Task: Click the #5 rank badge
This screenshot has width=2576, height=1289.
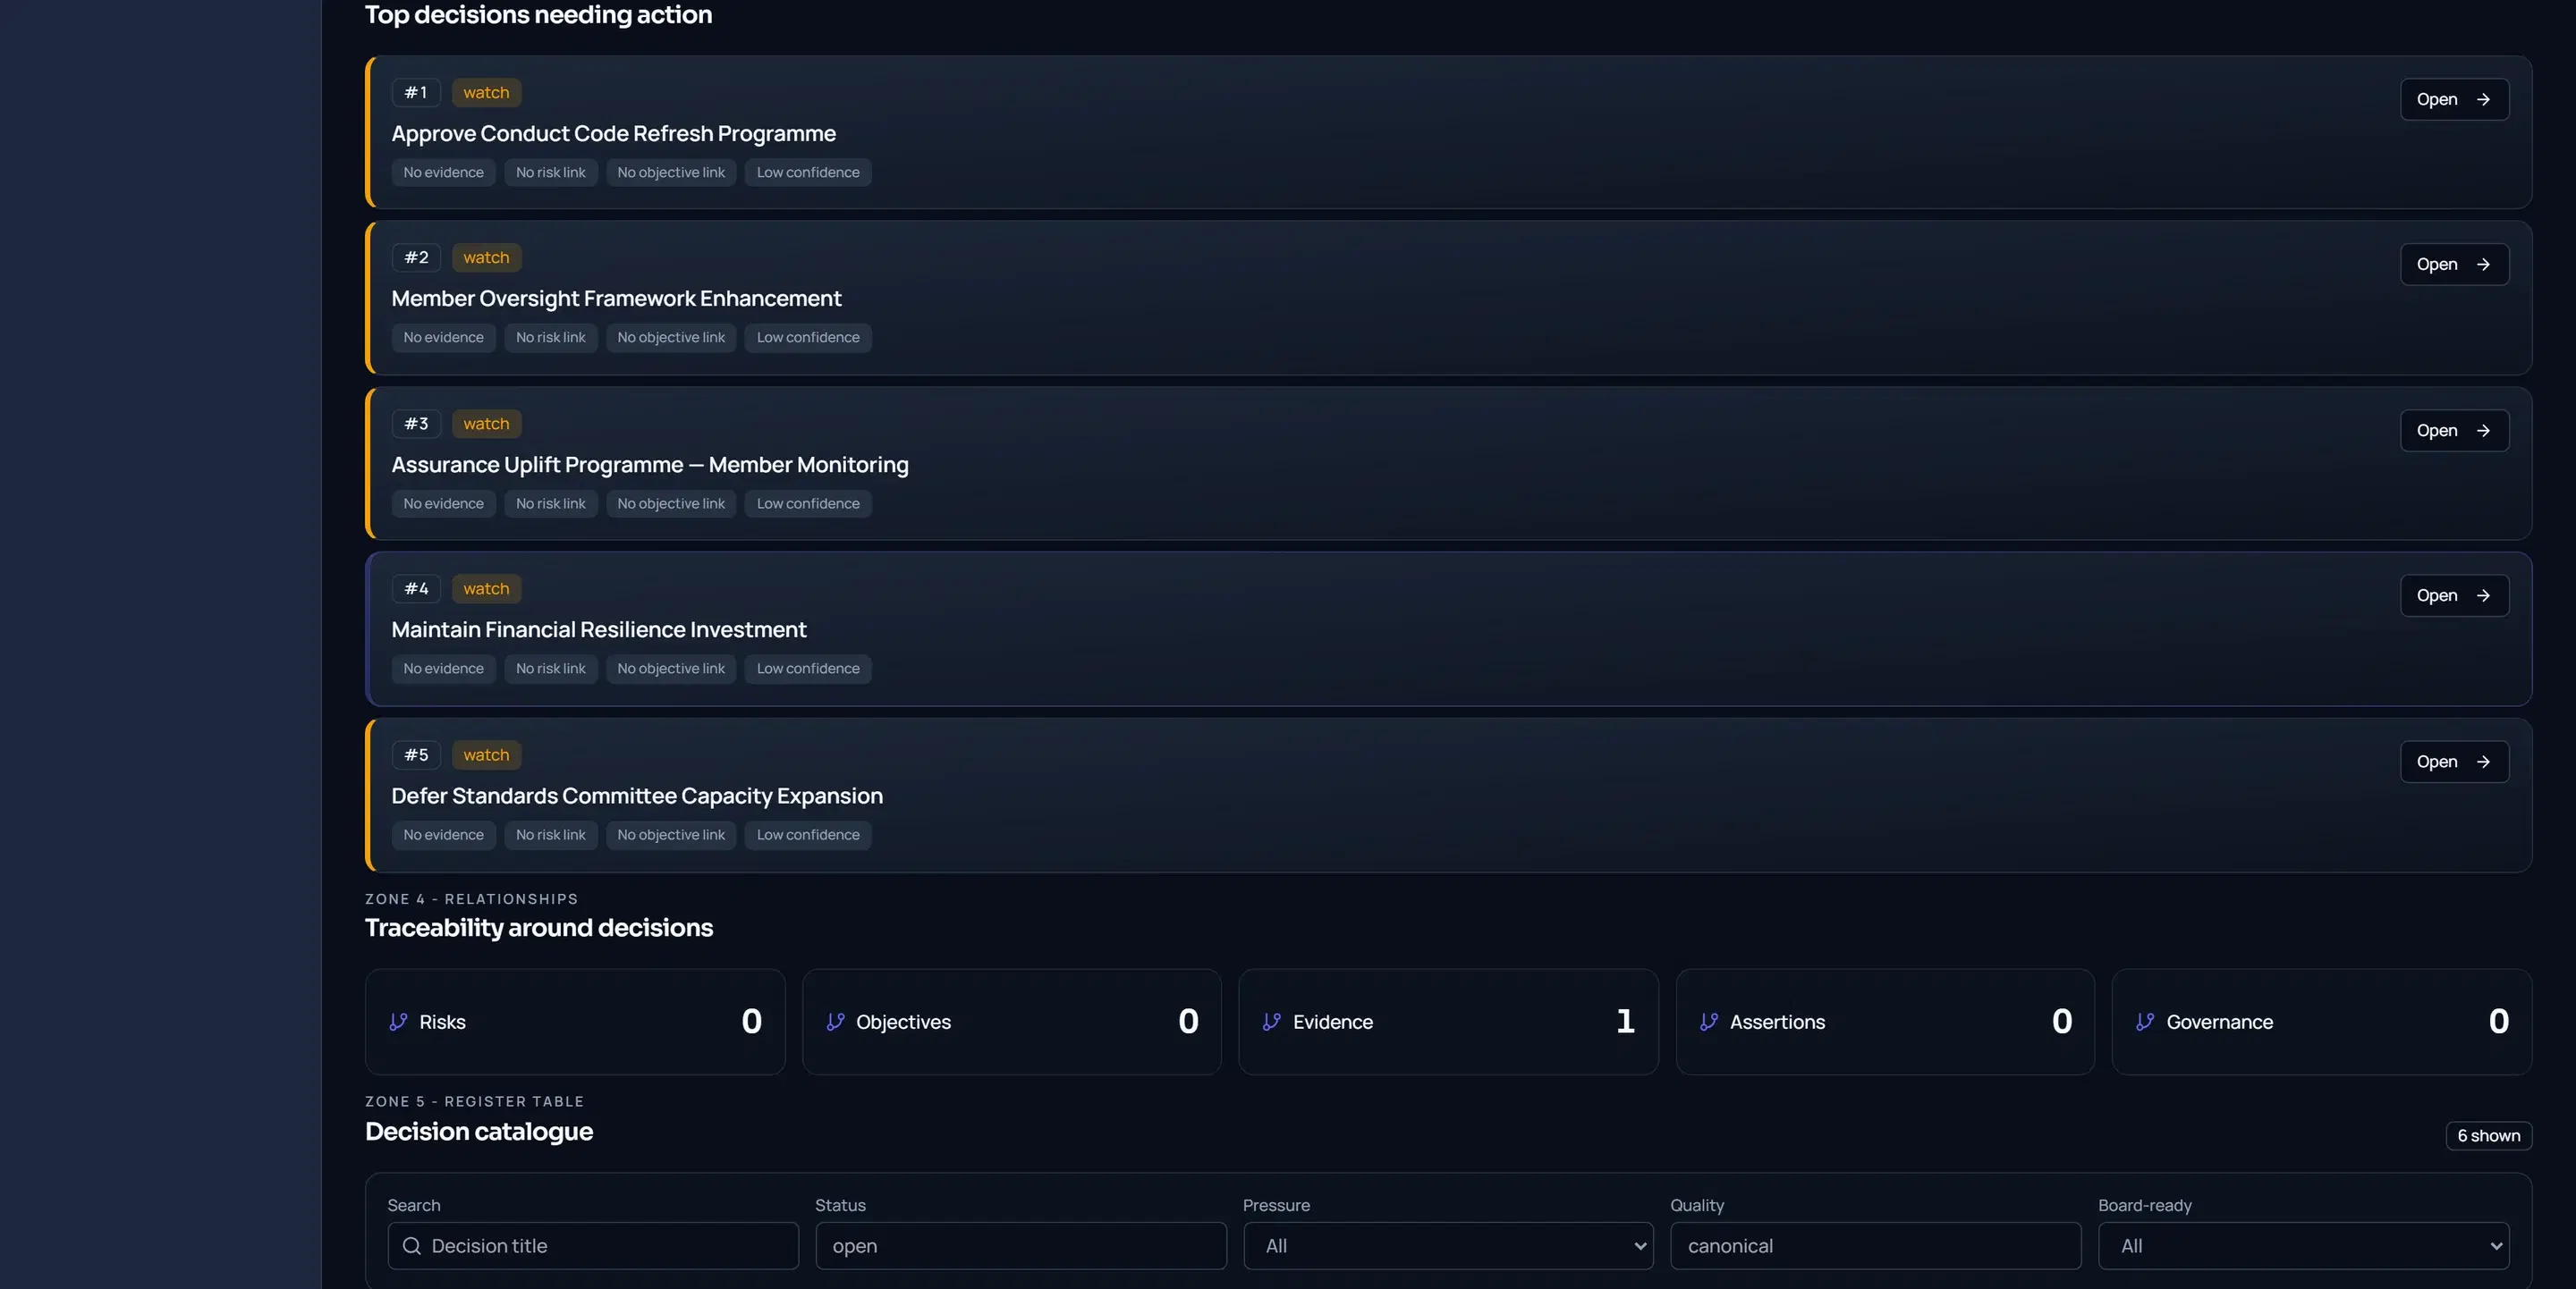Action: click(416, 754)
